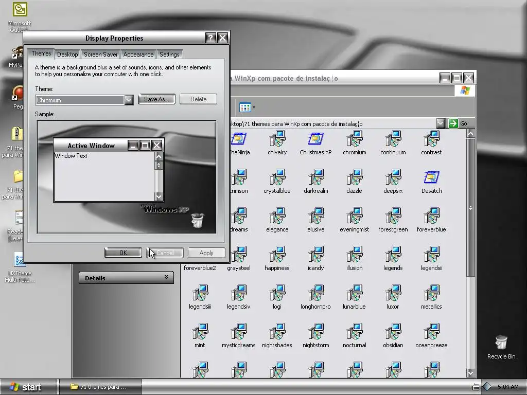The image size is (527, 395).
Task: Select the crystalblue installer icon
Action: 277,177
